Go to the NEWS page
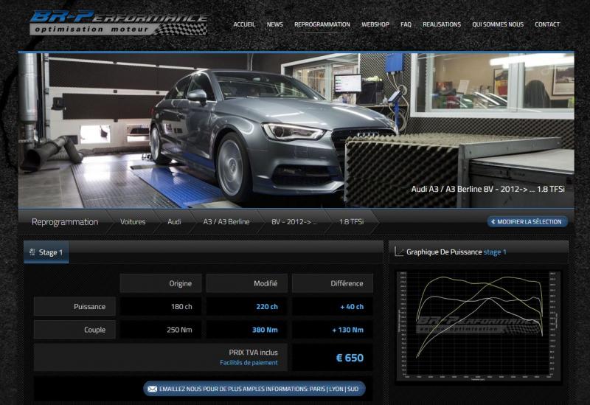The height and width of the screenshot is (405, 590). pos(274,24)
